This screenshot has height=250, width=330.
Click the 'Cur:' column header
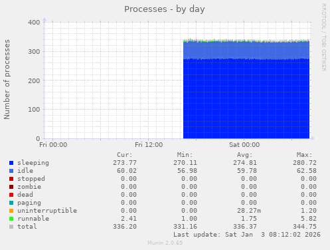tap(125, 155)
